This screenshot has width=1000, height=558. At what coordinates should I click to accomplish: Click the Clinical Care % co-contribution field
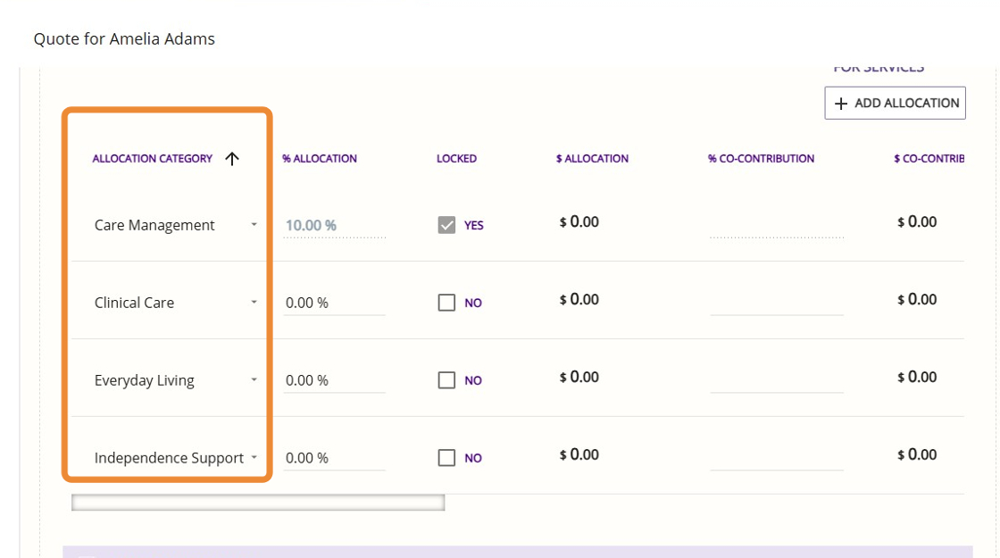point(777,303)
